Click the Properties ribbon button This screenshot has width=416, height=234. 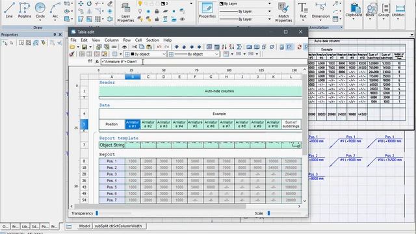coord(207,10)
